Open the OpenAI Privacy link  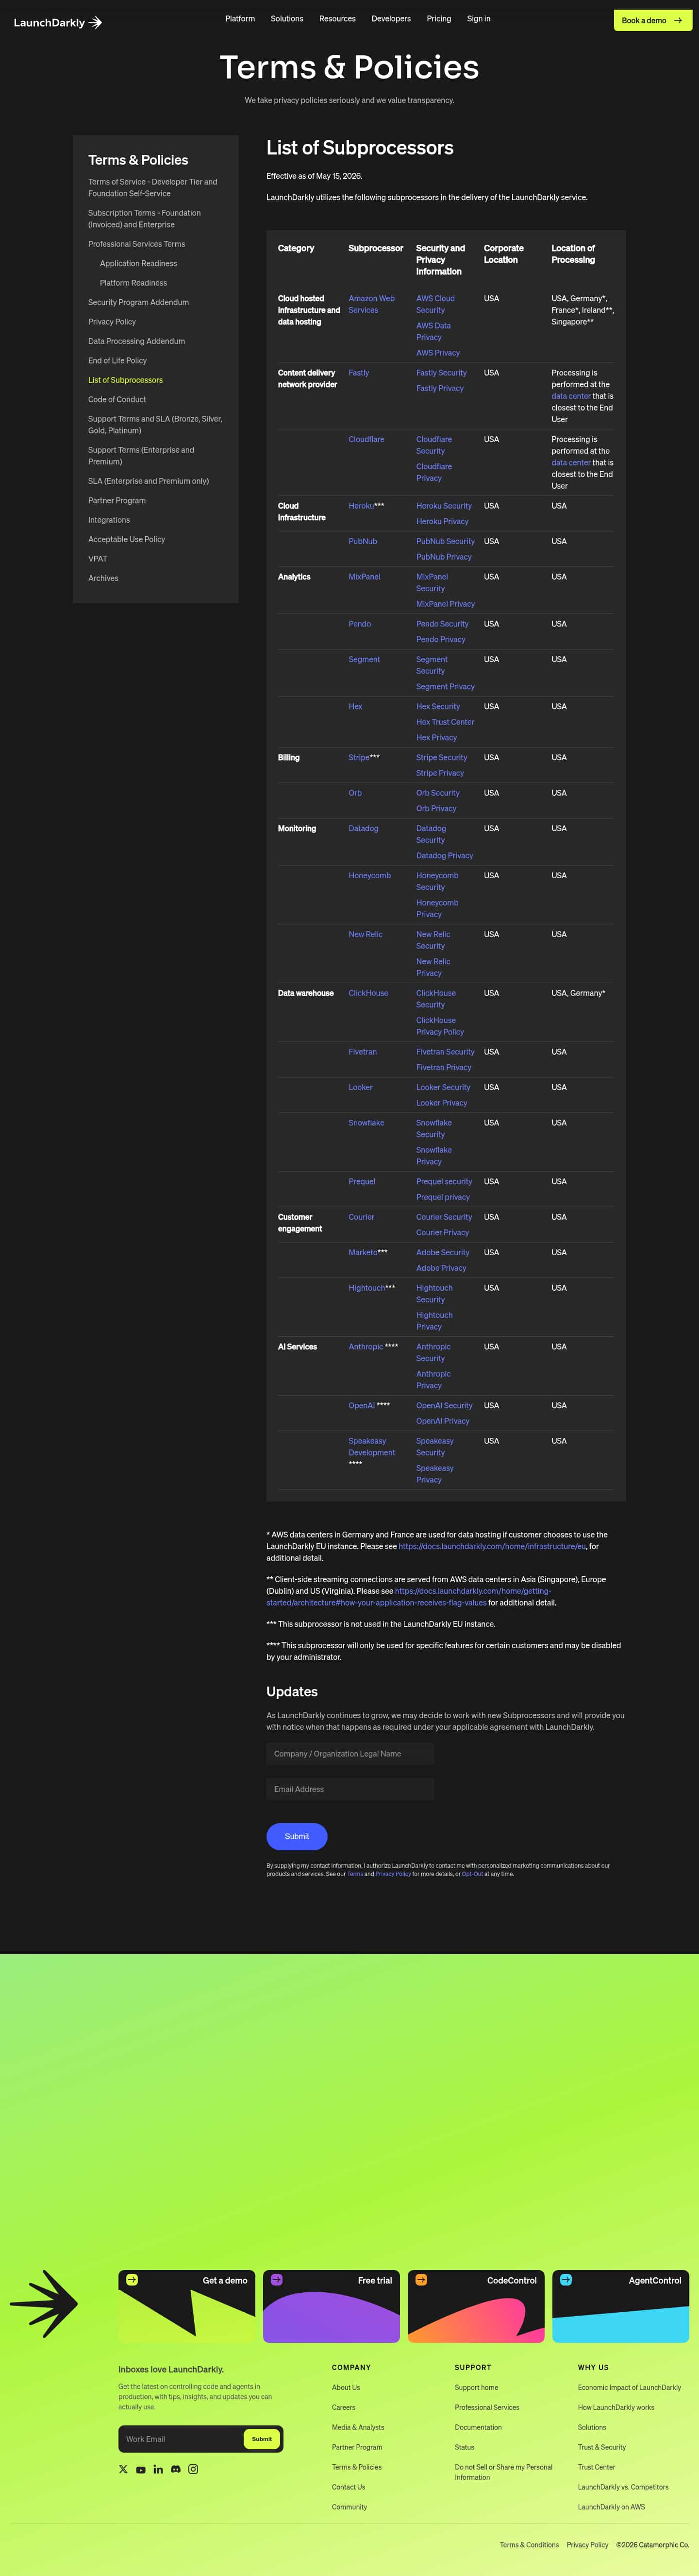[442, 1421]
